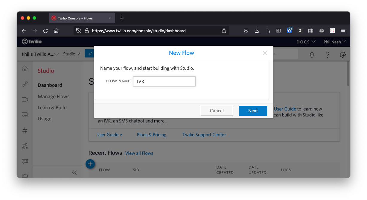This screenshot has height=200, width=367.
Task: Click the Save to Pocket icon
Action: pos(246,31)
